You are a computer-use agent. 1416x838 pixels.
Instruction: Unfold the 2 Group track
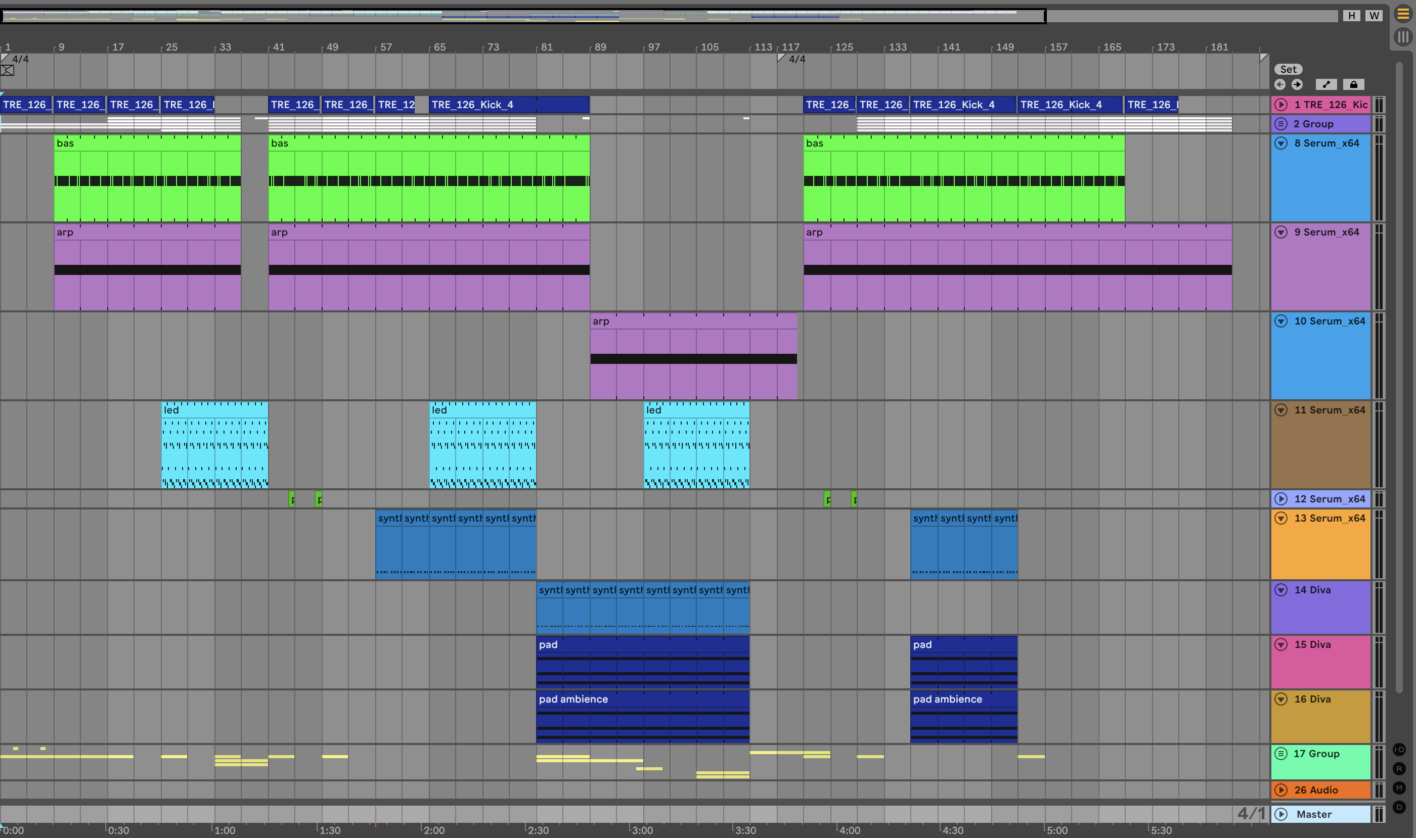tap(1281, 124)
